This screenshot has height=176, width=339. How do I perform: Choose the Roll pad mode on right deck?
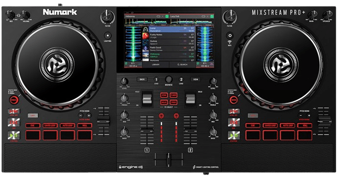(x=305, y=126)
